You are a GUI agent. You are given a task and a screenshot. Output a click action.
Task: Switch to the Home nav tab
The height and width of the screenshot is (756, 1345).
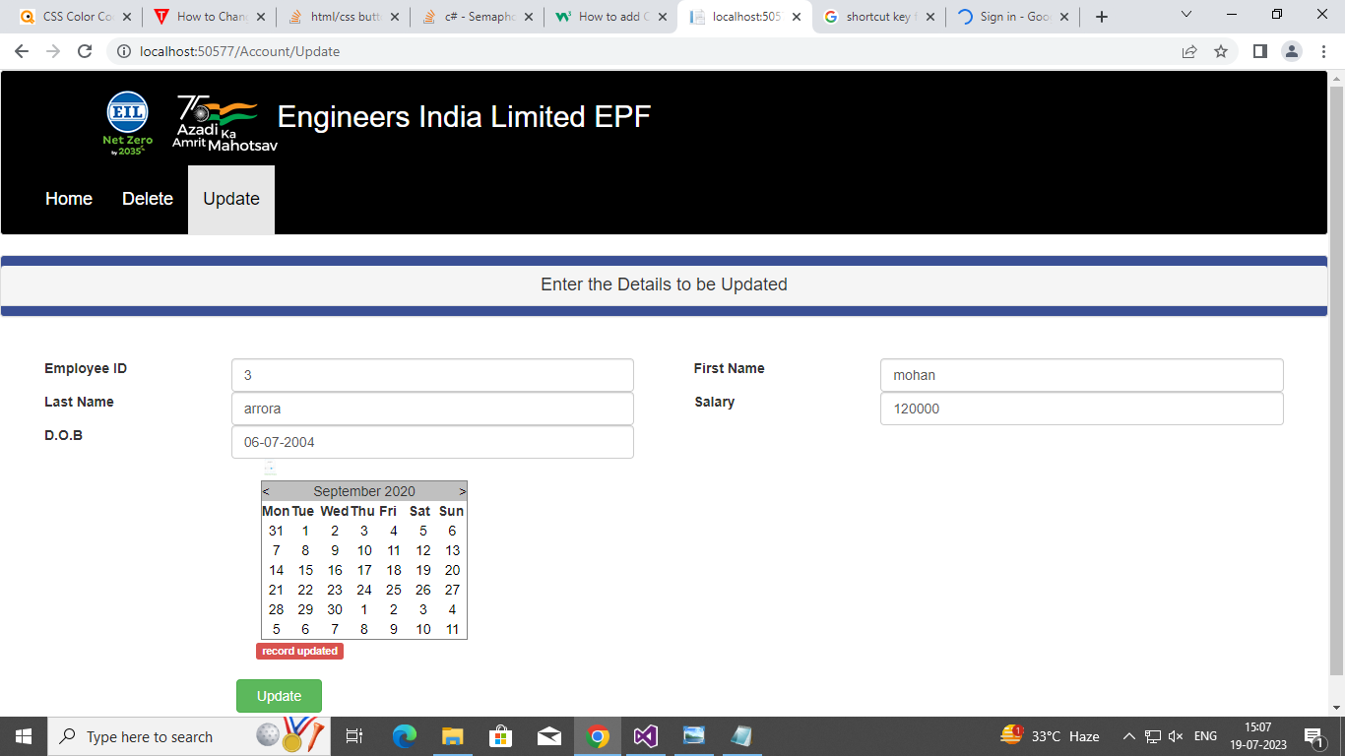[68, 199]
